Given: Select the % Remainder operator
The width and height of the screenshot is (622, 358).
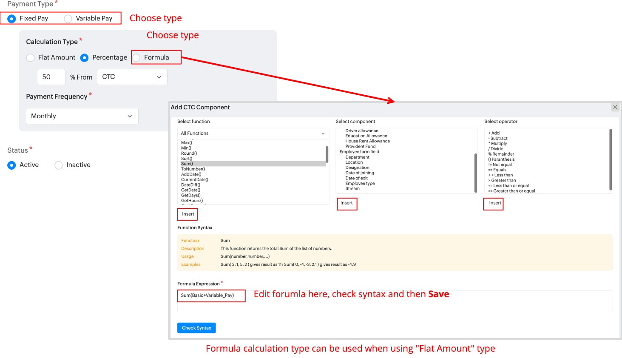Looking at the screenshot, I should pos(501,154).
